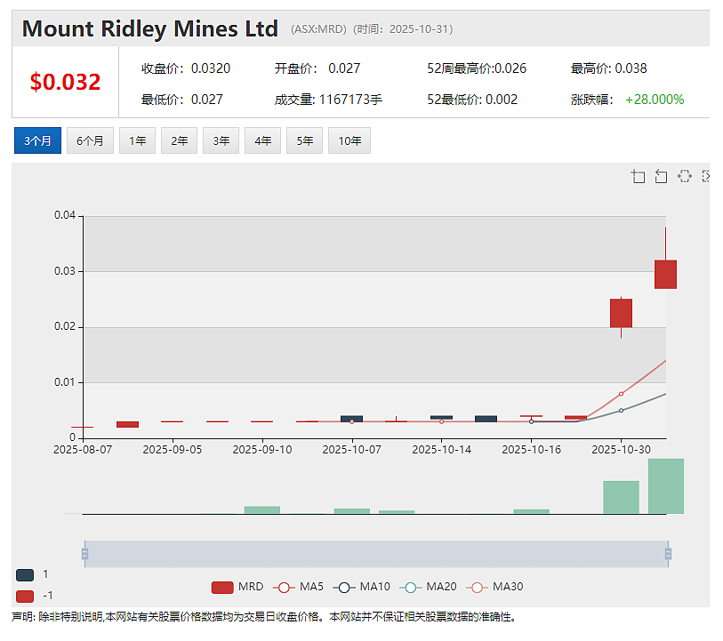
Task: Click the 52最低价: 0.002 value
Action: coord(472,100)
